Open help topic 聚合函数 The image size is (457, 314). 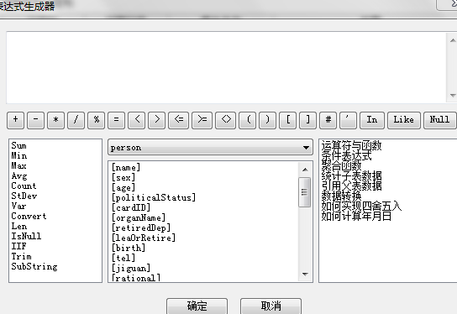(341, 165)
